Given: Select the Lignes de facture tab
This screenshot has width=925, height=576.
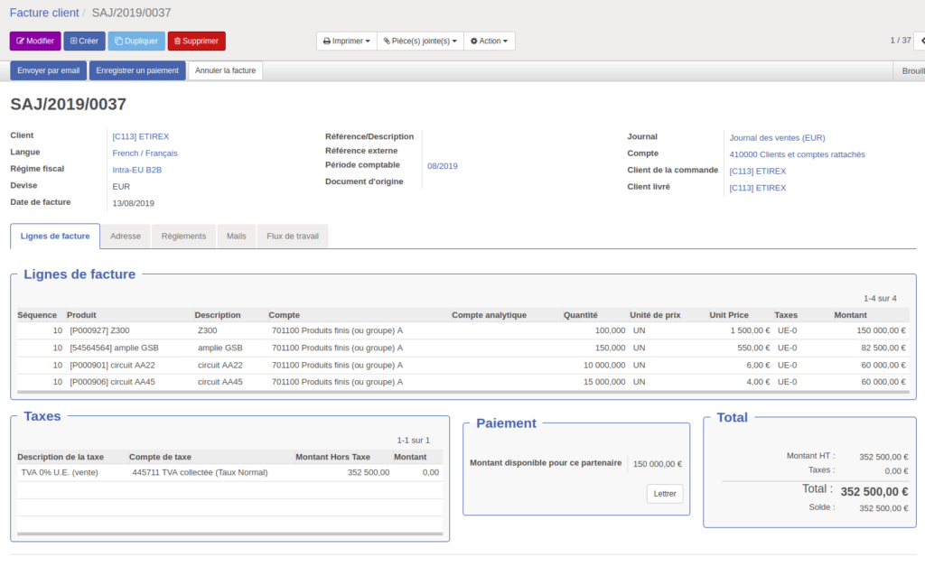Looking at the screenshot, I should (x=55, y=237).
